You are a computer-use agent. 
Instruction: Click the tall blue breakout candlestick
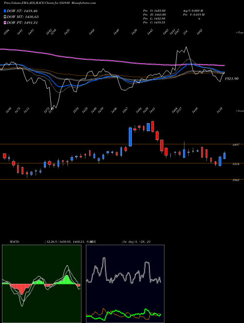tap(130, 137)
